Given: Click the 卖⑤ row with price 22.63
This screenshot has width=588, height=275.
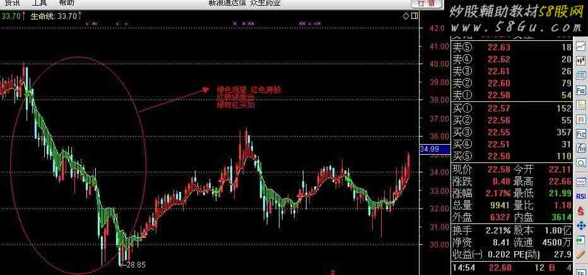Looking at the screenshot, I should pos(512,47).
